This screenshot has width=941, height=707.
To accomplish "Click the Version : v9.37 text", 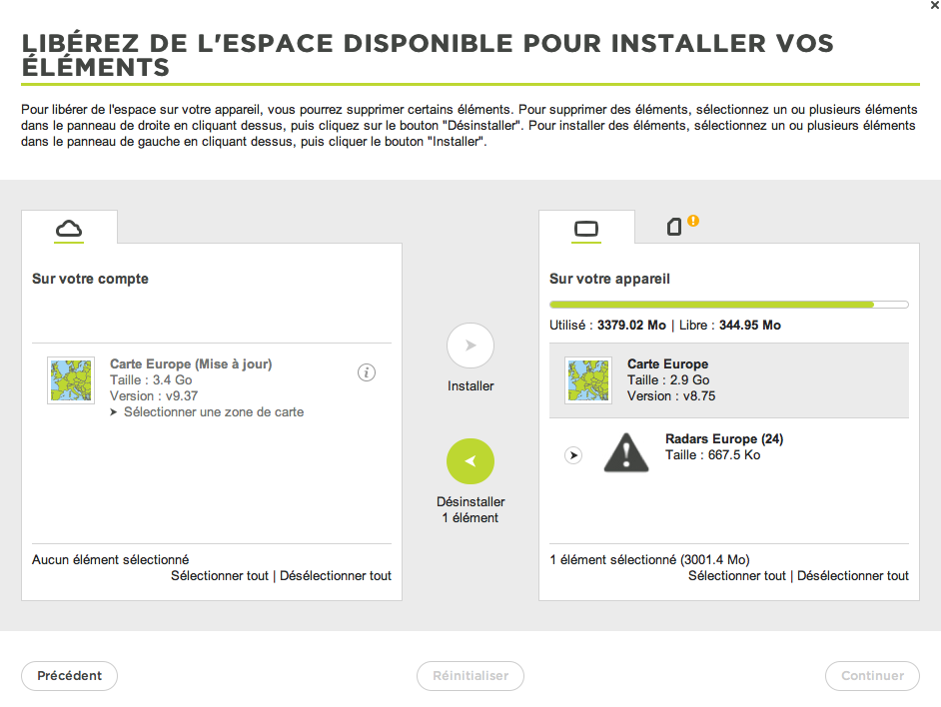I will pos(154,396).
